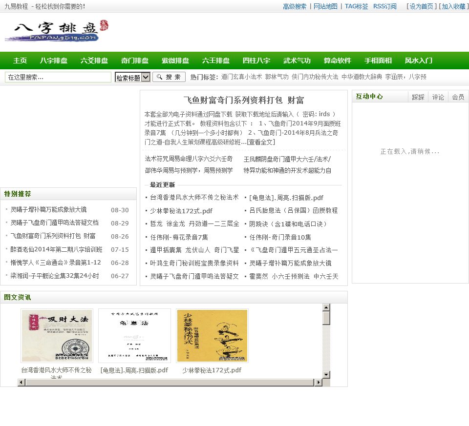Go to 算命软件 section
469x426 pixels.
pyautogui.click(x=338, y=61)
